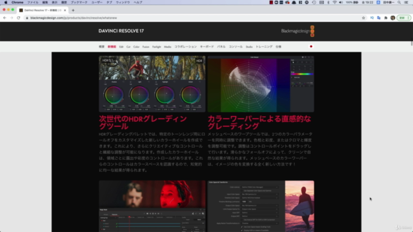Click the battery status indicator
Viewport: 413px width, 232px height.
click(352, 3)
